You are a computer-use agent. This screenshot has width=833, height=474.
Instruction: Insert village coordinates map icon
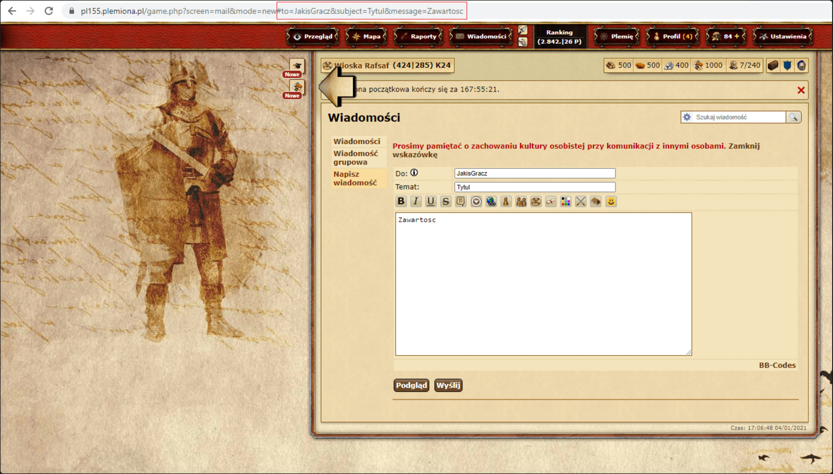click(536, 201)
